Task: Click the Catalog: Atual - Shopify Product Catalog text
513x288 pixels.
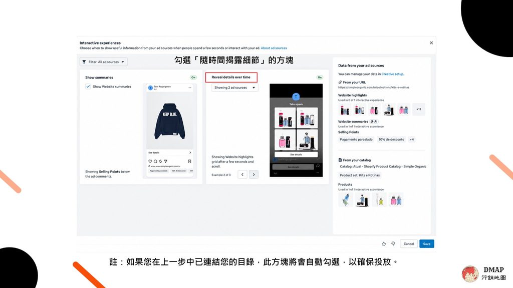Action: coord(383,166)
